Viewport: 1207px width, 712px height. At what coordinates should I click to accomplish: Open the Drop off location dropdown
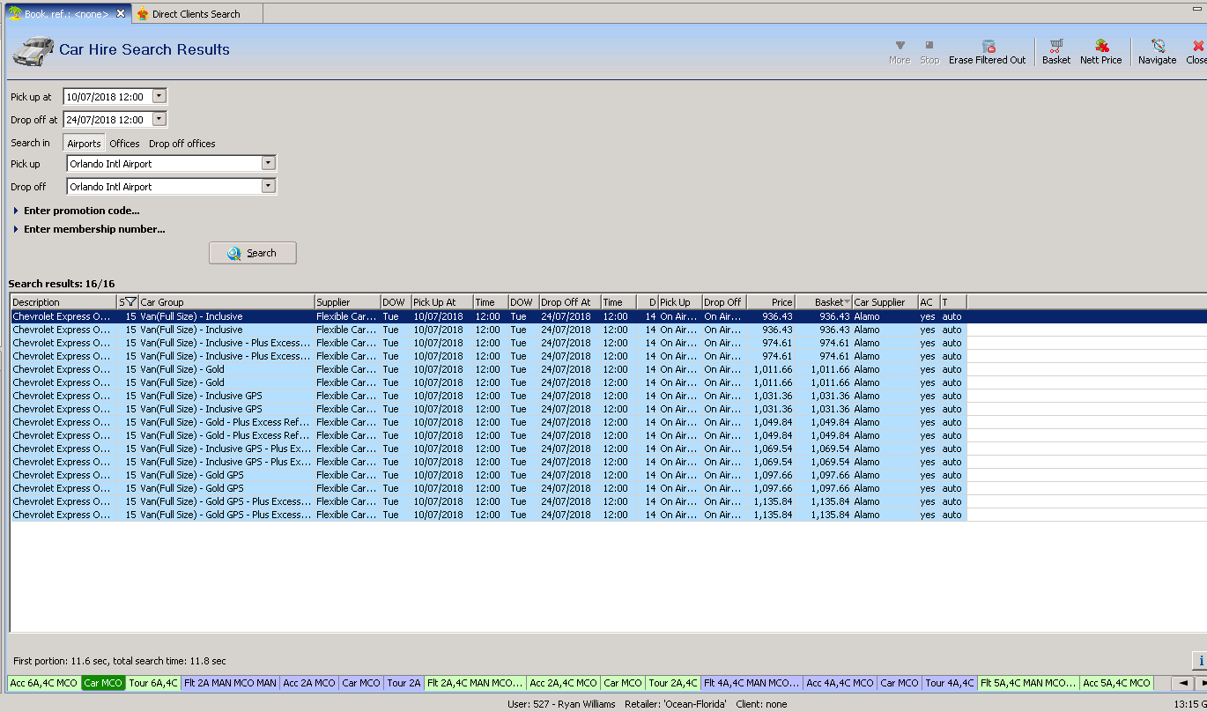(269, 187)
